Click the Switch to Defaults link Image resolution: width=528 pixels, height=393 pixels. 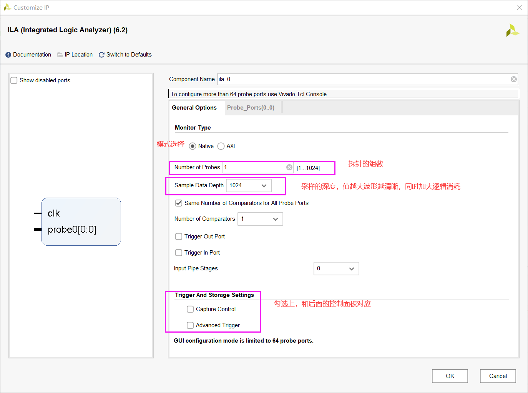pos(129,55)
